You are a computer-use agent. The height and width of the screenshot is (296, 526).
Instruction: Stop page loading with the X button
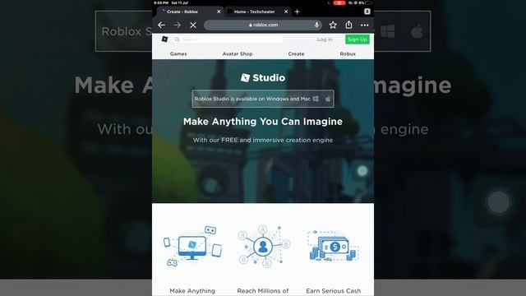pyautogui.click(x=193, y=25)
